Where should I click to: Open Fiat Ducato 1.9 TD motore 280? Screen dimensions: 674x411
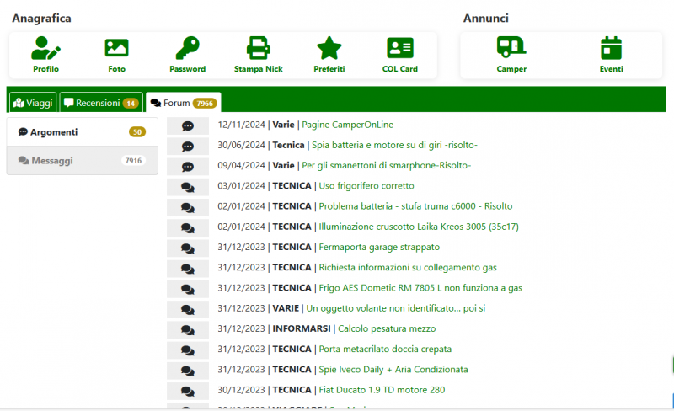(x=382, y=390)
